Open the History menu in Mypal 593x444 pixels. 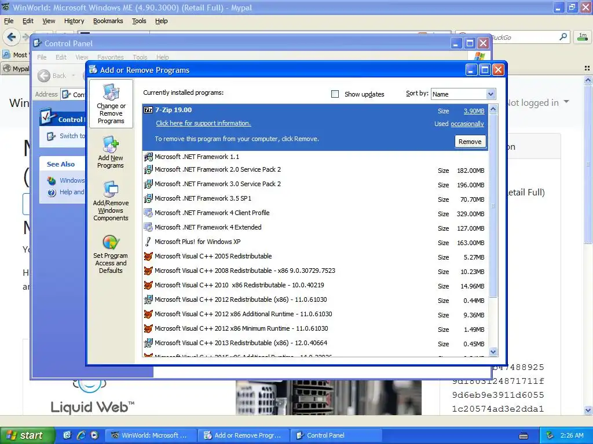(74, 21)
